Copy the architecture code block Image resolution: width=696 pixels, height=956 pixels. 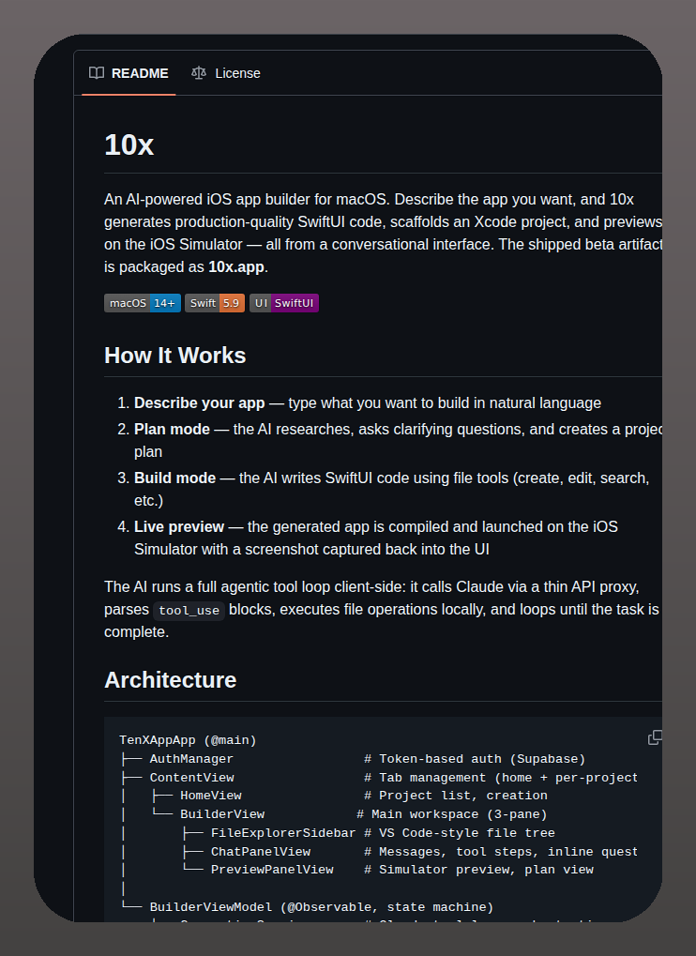coord(655,737)
